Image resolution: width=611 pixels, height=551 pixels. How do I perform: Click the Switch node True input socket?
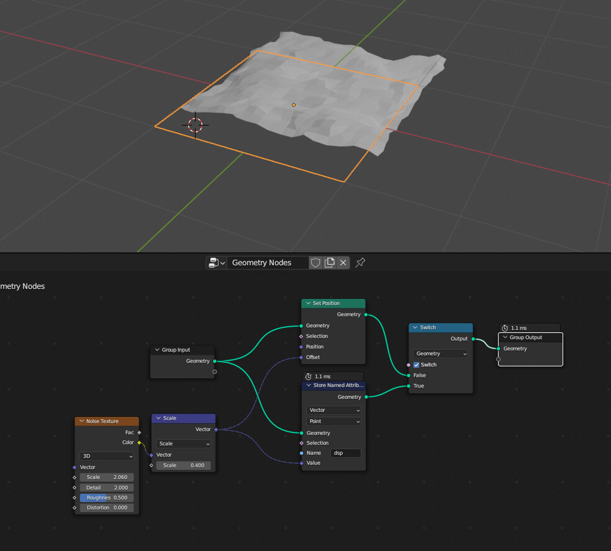[409, 386]
